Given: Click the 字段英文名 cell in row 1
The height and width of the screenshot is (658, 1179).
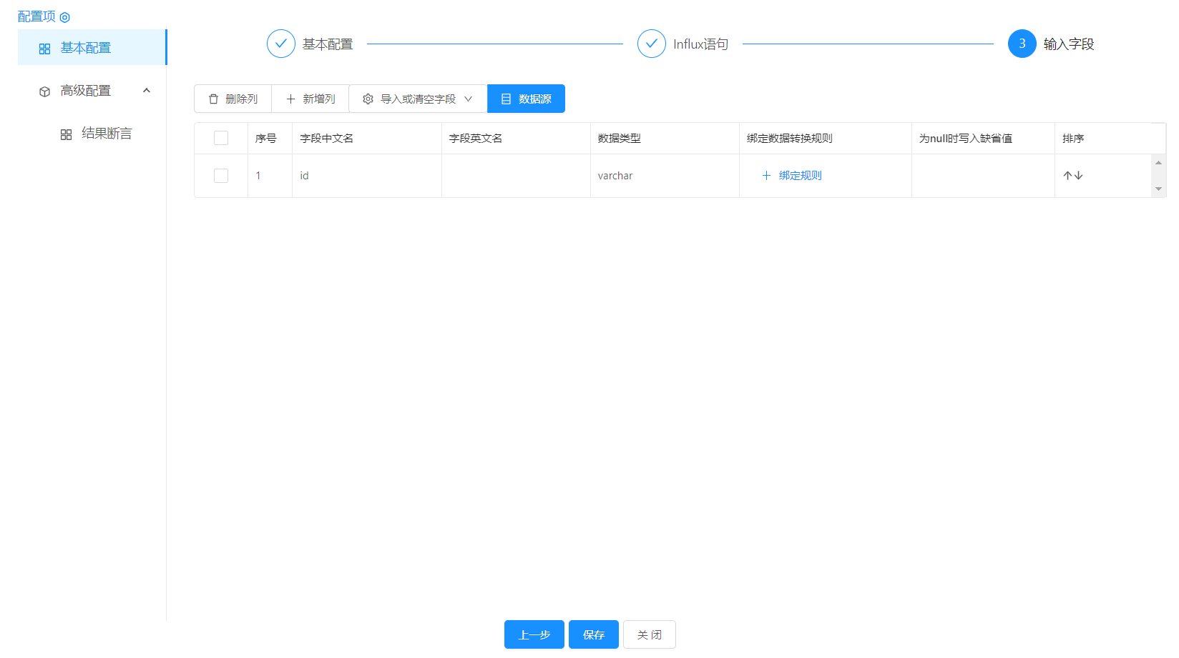Looking at the screenshot, I should (x=515, y=176).
